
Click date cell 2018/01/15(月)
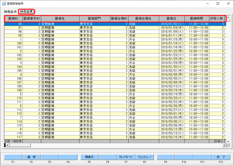(x=172, y=39)
